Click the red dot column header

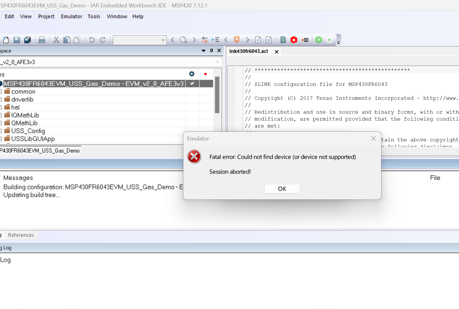tap(205, 74)
